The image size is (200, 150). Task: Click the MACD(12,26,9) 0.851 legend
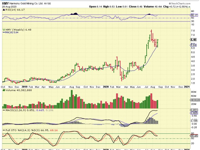[20, 110]
